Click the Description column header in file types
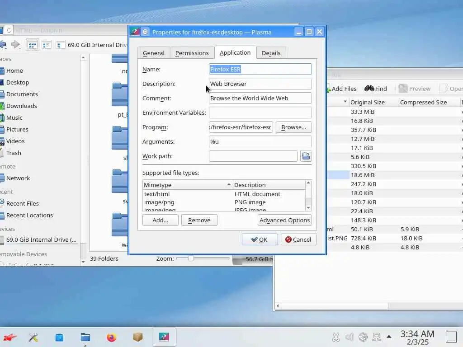Image resolution: width=463 pixels, height=347 pixels. coord(269,185)
